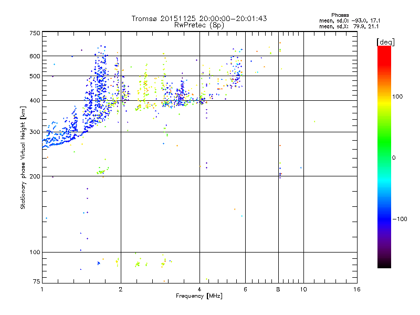Click the colorbar label '-100'
The height and width of the screenshot is (315, 420).
pos(400,219)
